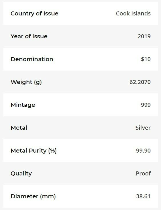Select the Silver metal value
This screenshot has width=161, height=210.
click(143, 128)
